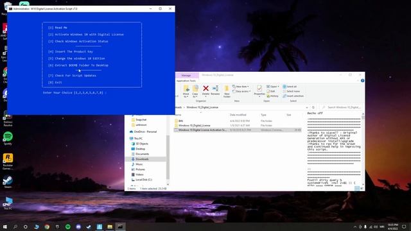Click Select none in the ribbon
This screenshot has height=231, width=411.
291,91
